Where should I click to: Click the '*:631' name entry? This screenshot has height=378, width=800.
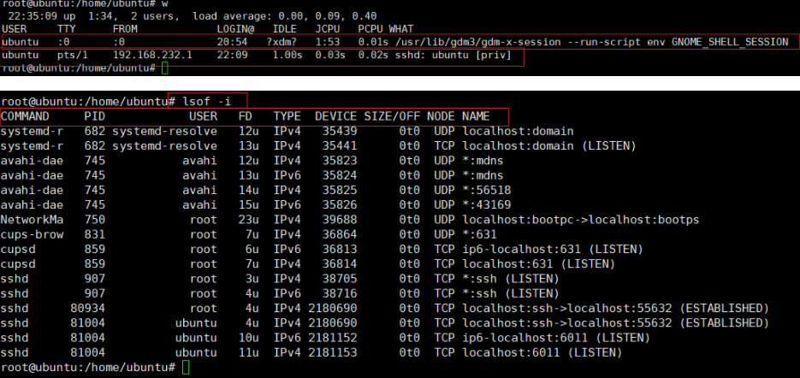(480, 234)
